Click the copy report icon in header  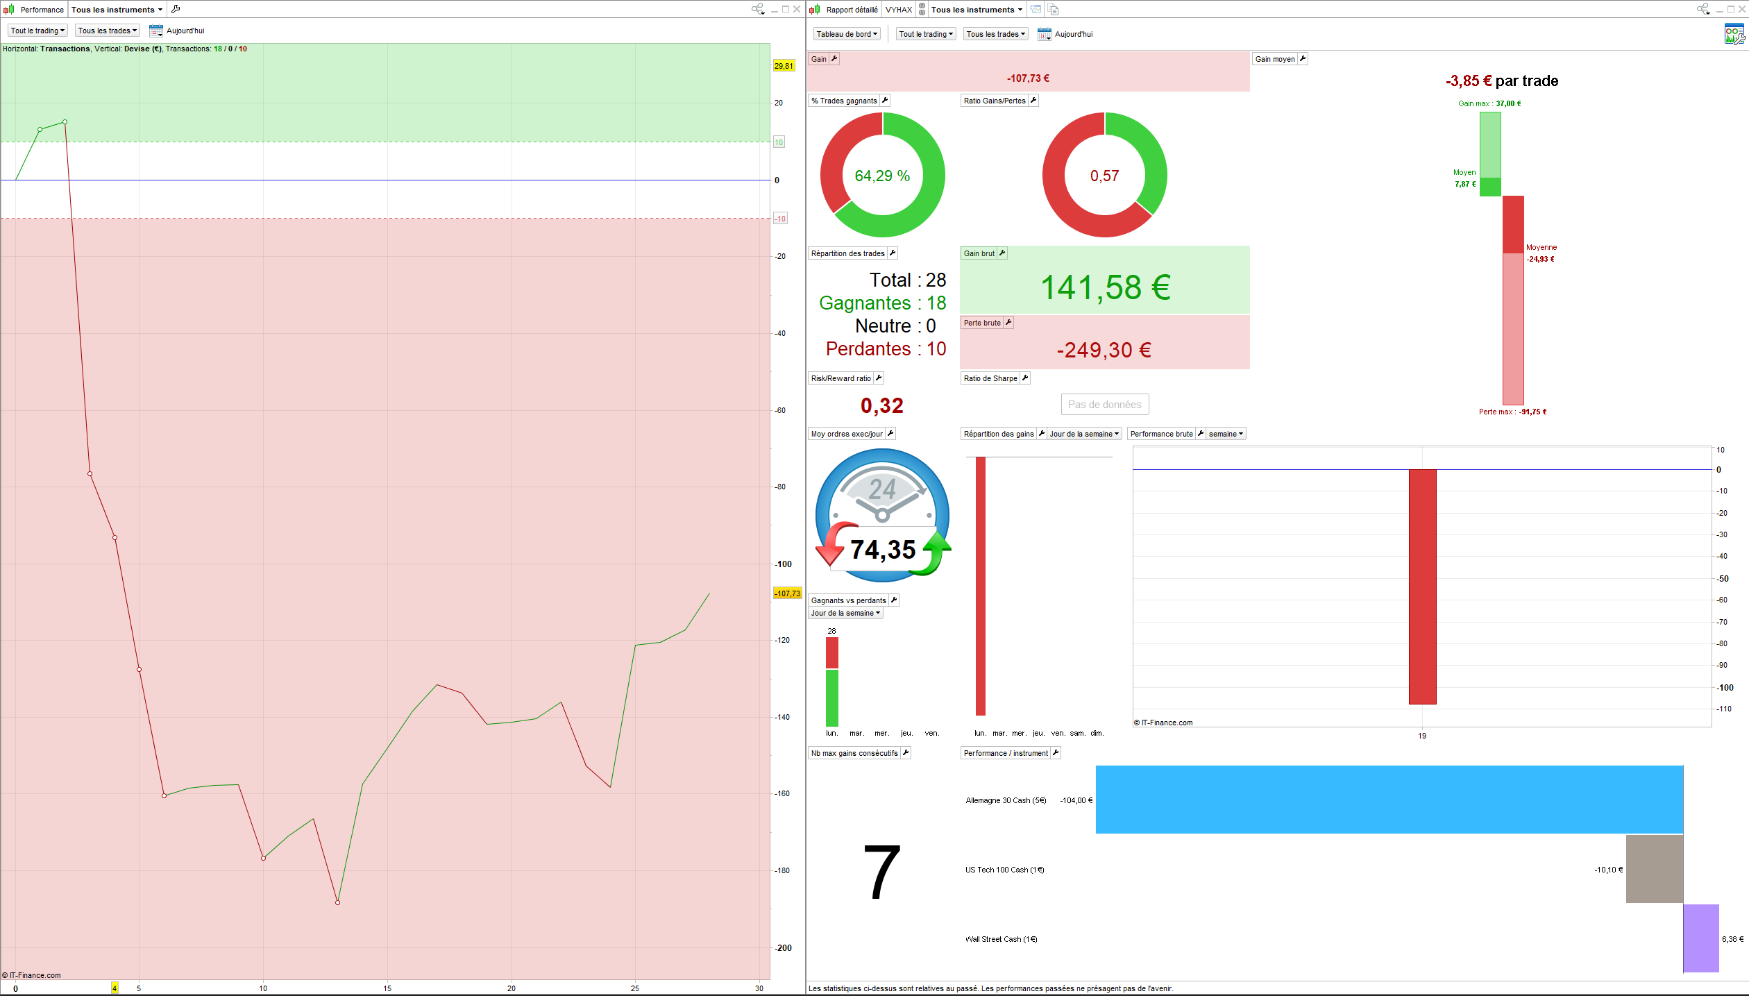1053,9
